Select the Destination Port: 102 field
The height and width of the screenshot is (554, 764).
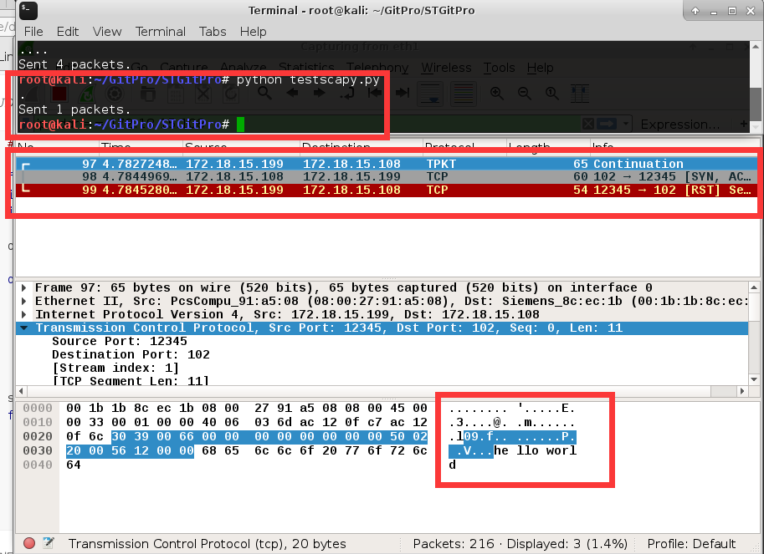pos(131,354)
